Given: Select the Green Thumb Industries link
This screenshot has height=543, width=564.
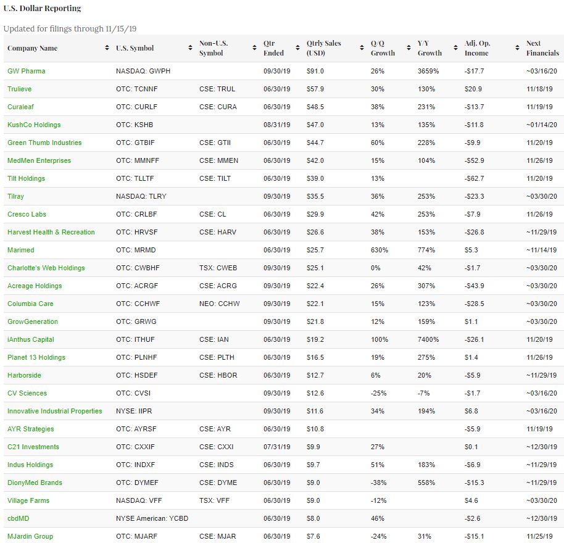Looking at the screenshot, I should pyautogui.click(x=44, y=143).
